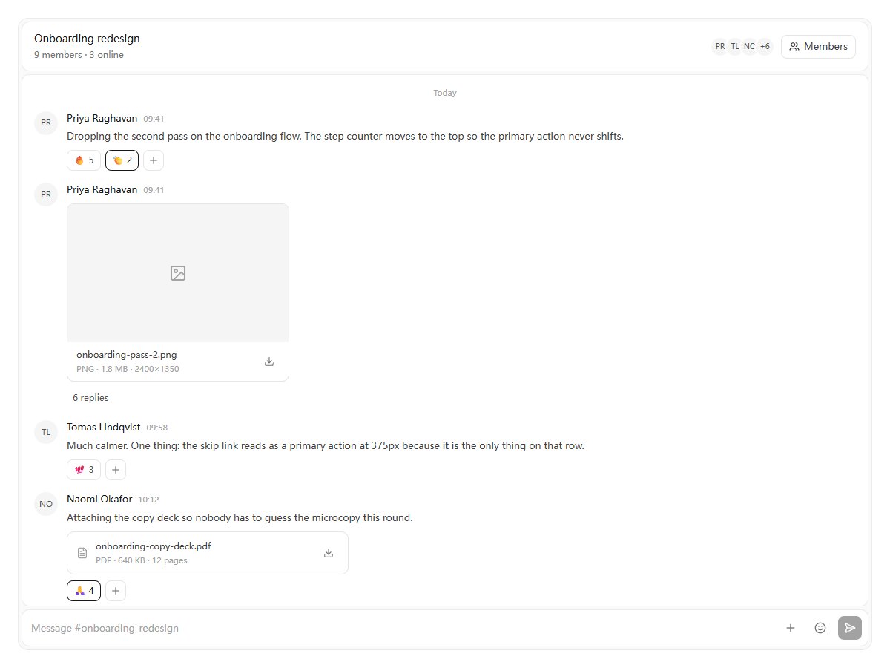The width and height of the screenshot is (890, 668).
Task: Add reaction to Naomi Okafor's message
Action: tap(116, 591)
